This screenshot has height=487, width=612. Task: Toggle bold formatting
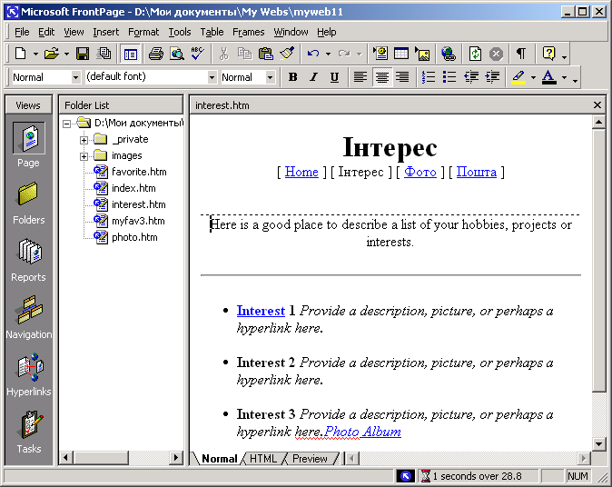[292, 77]
